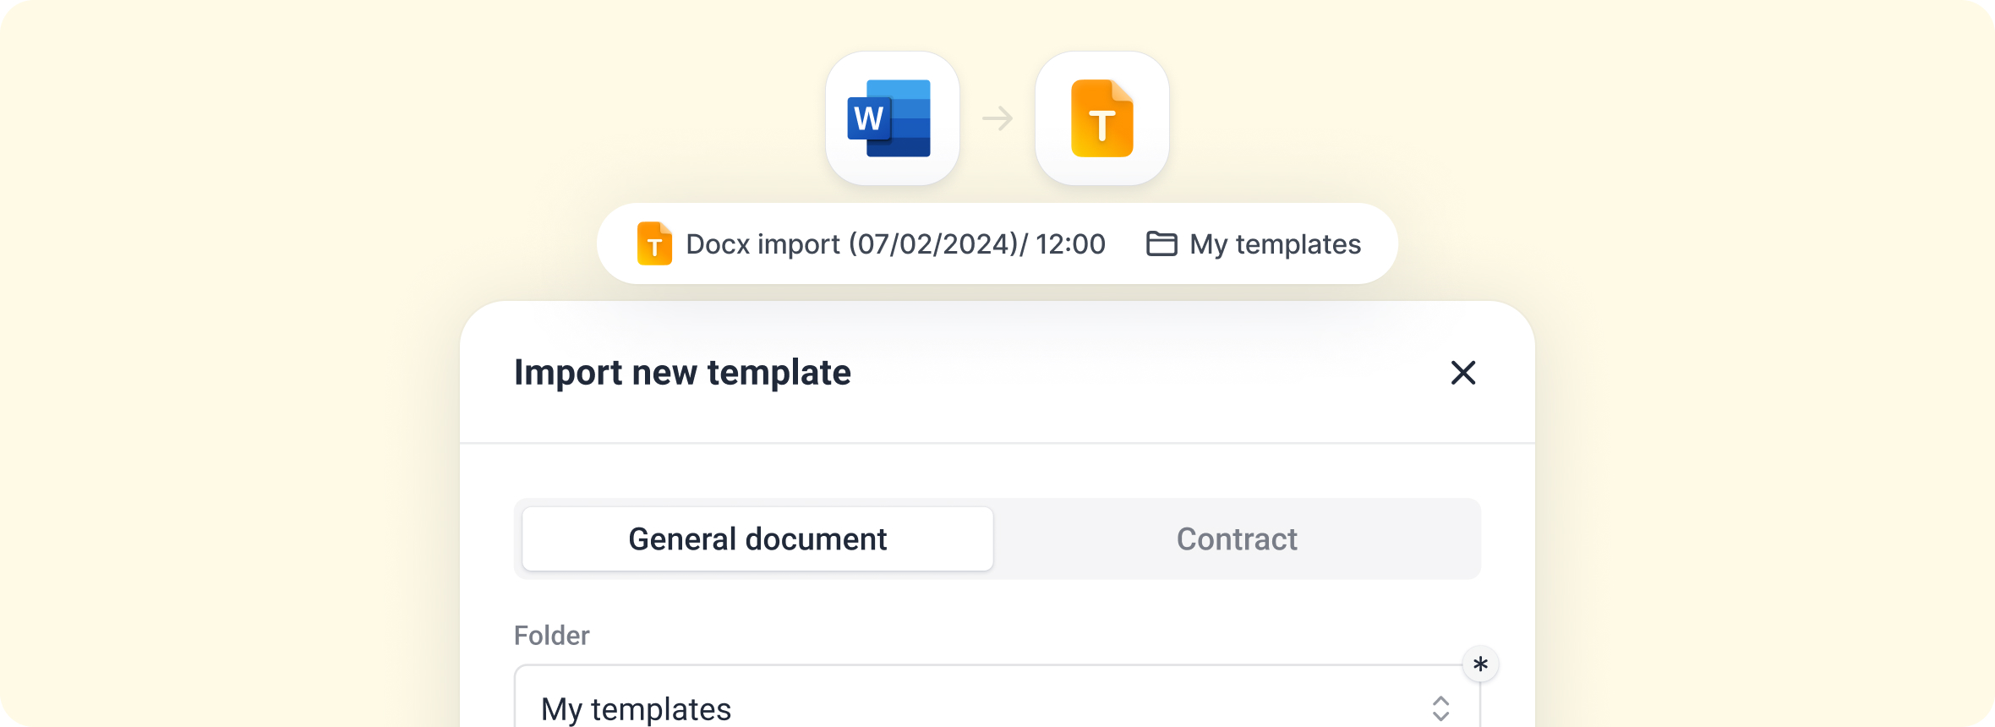Screen dimensions: 1995x727
Task: Click the 12:00 time in the import name
Action: click(1070, 244)
